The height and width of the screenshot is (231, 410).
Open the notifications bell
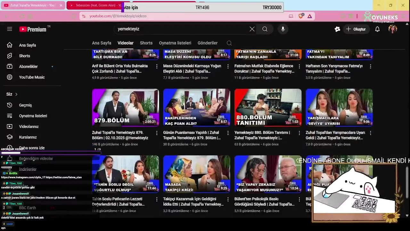(x=377, y=29)
